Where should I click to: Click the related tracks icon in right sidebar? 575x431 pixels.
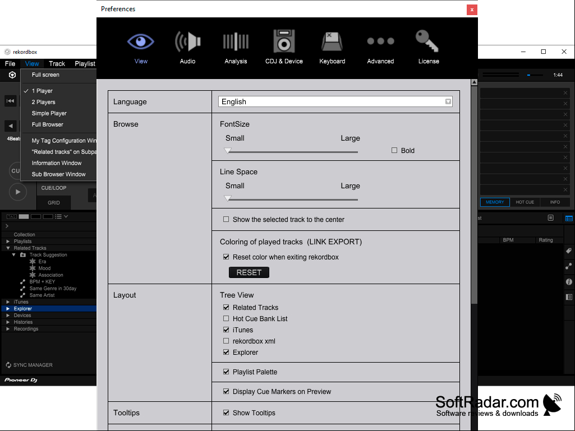pyautogui.click(x=569, y=266)
